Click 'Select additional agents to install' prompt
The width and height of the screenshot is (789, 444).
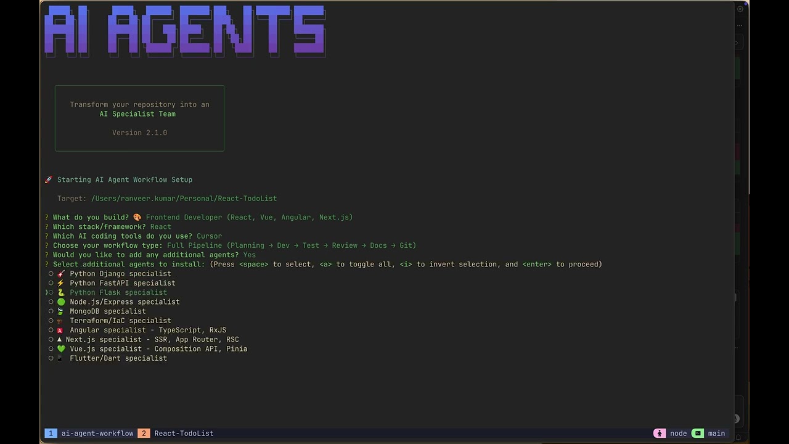click(129, 265)
